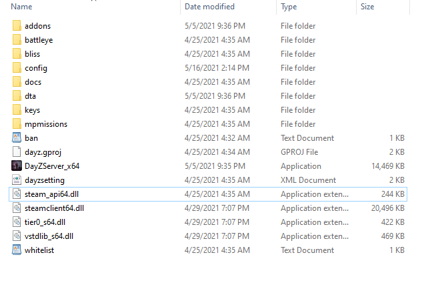Viewport: 438px width, 291px height.
Task: Select the bliss folder name
Action: pyautogui.click(x=33, y=54)
